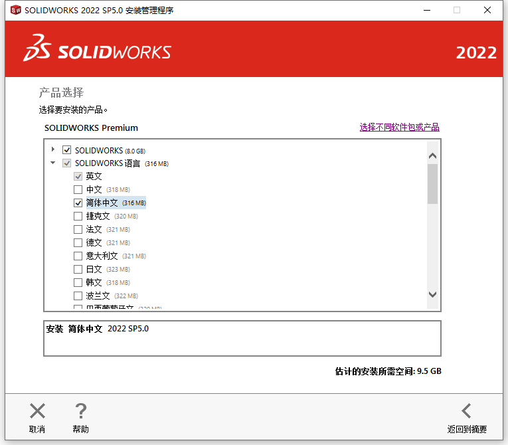Screen dimensions: 508x445
Task: Click the 帮助 button label
Action: pos(80,429)
